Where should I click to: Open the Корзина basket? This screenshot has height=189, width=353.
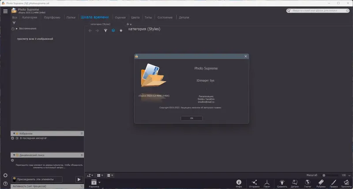94,183
